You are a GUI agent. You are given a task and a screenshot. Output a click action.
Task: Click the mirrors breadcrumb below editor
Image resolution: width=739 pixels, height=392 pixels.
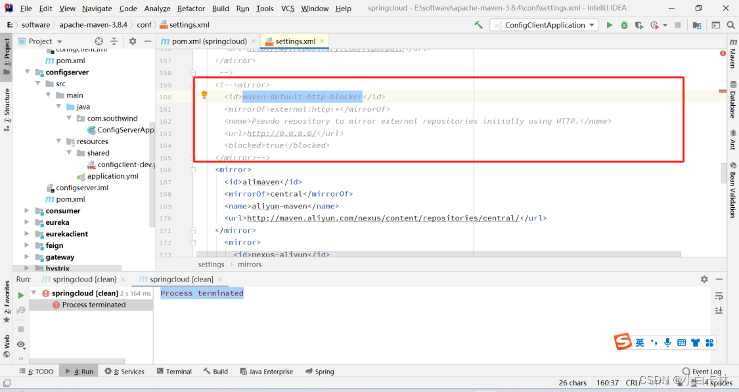(x=250, y=264)
